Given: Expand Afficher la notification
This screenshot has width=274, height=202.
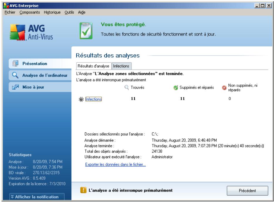Looking at the screenshot, I should click(37, 197).
